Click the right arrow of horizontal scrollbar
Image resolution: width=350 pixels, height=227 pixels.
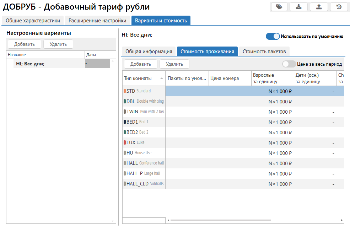tap(342, 220)
